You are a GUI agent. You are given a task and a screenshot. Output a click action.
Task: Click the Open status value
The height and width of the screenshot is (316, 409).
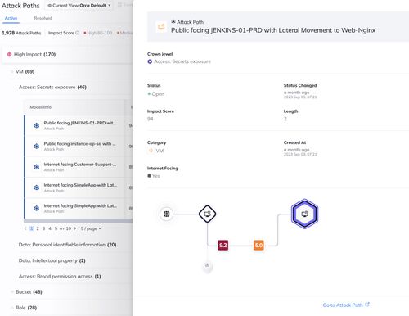point(156,94)
